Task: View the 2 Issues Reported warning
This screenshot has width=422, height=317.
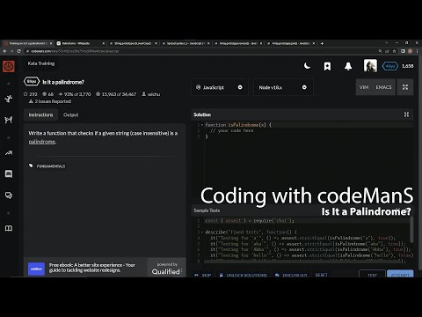Action: pyautogui.click(x=50, y=101)
